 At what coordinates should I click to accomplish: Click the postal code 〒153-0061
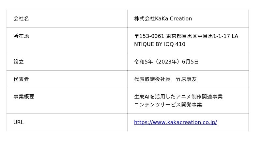(x=149, y=36)
